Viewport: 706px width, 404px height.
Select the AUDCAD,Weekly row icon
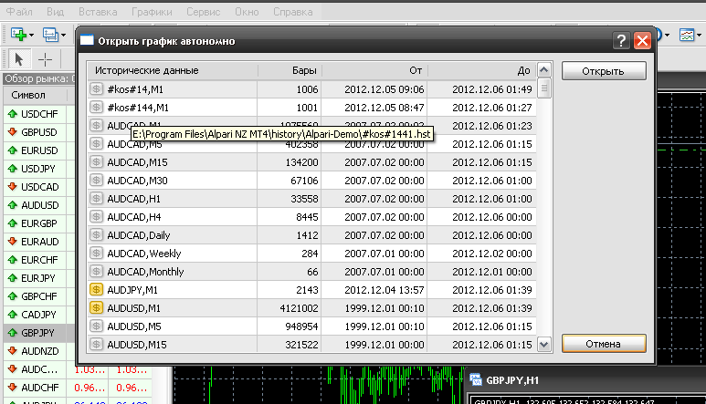[96, 253]
